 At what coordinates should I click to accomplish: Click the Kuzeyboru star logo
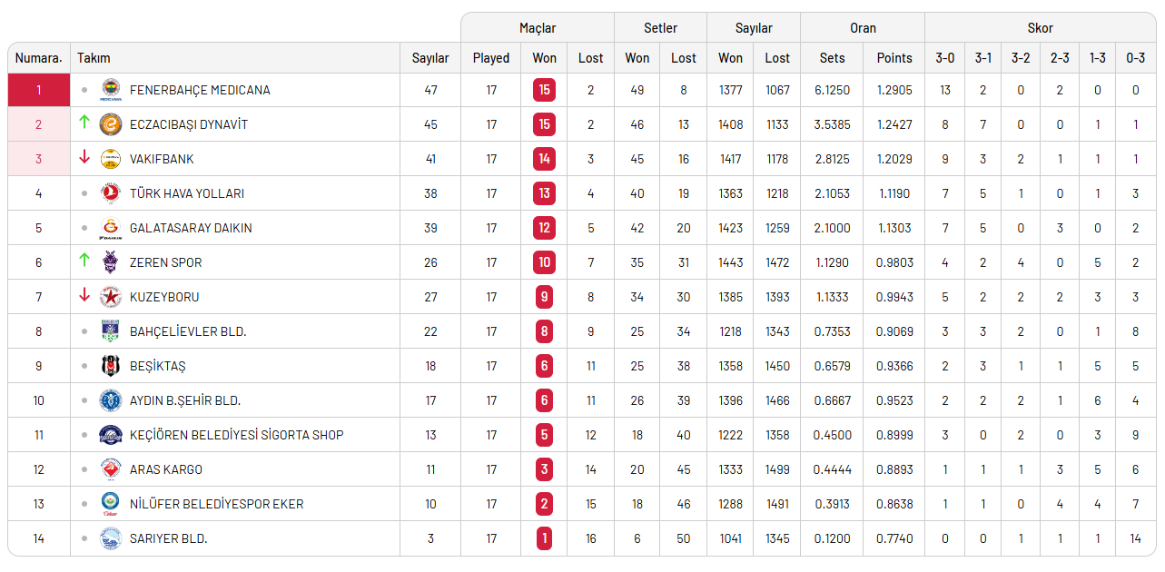coord(111,297)
